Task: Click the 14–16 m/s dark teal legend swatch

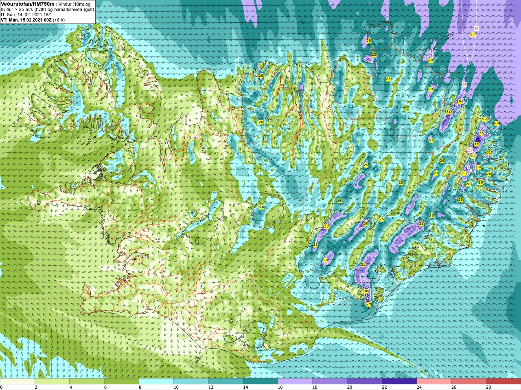Action: (260, 381)
